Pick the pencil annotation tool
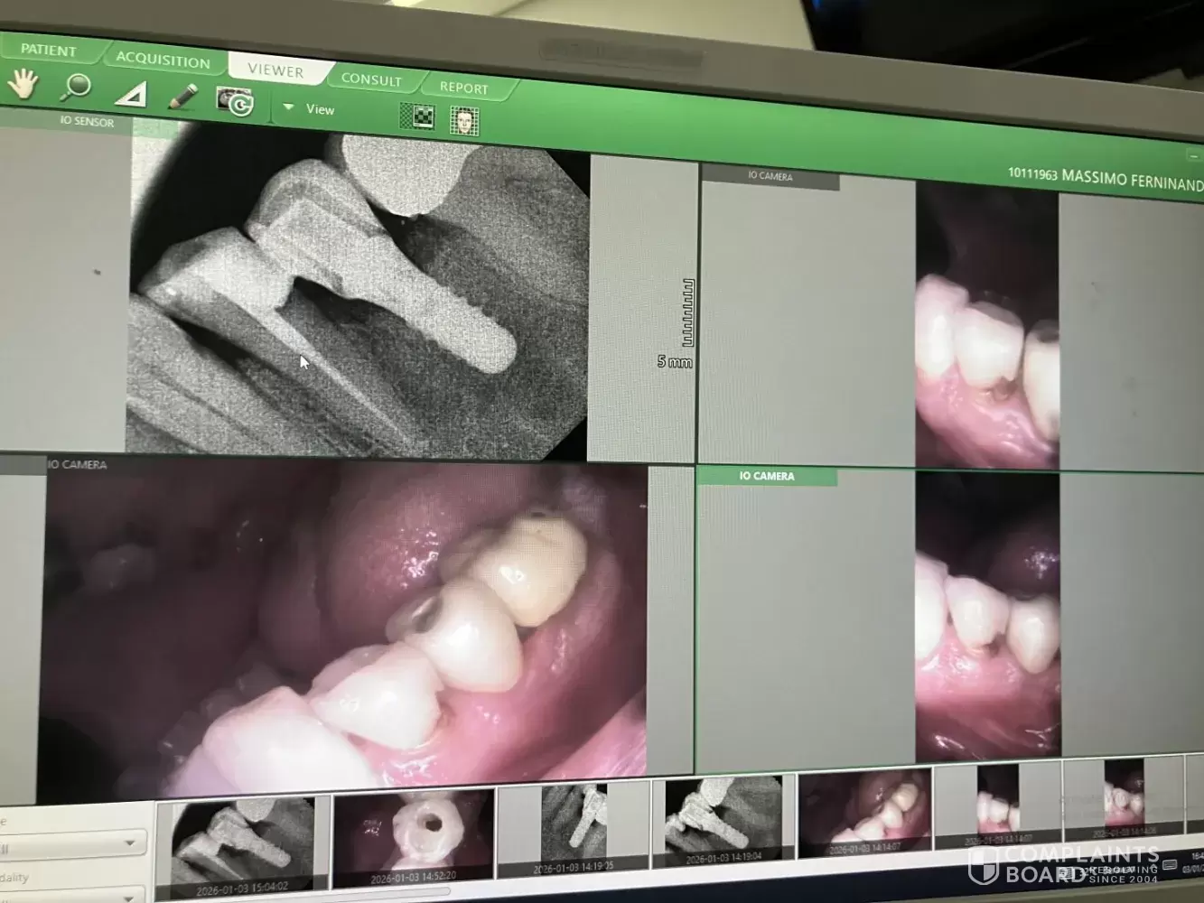Viewport: 1204px width, 903px height. [x=183, y=96]
